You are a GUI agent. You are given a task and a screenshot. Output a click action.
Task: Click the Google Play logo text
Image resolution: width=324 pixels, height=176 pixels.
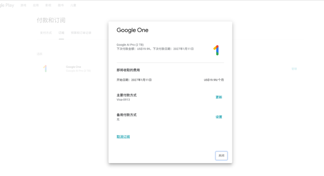click(7, 5)
